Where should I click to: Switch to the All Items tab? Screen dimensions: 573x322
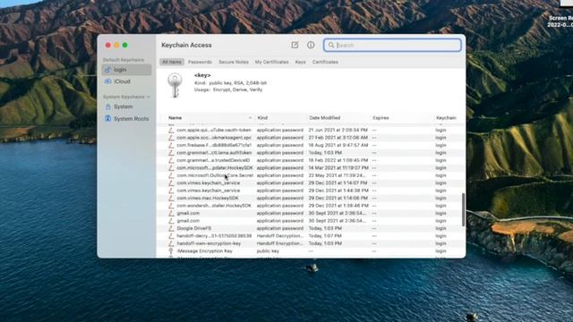[x=172, y=62]
